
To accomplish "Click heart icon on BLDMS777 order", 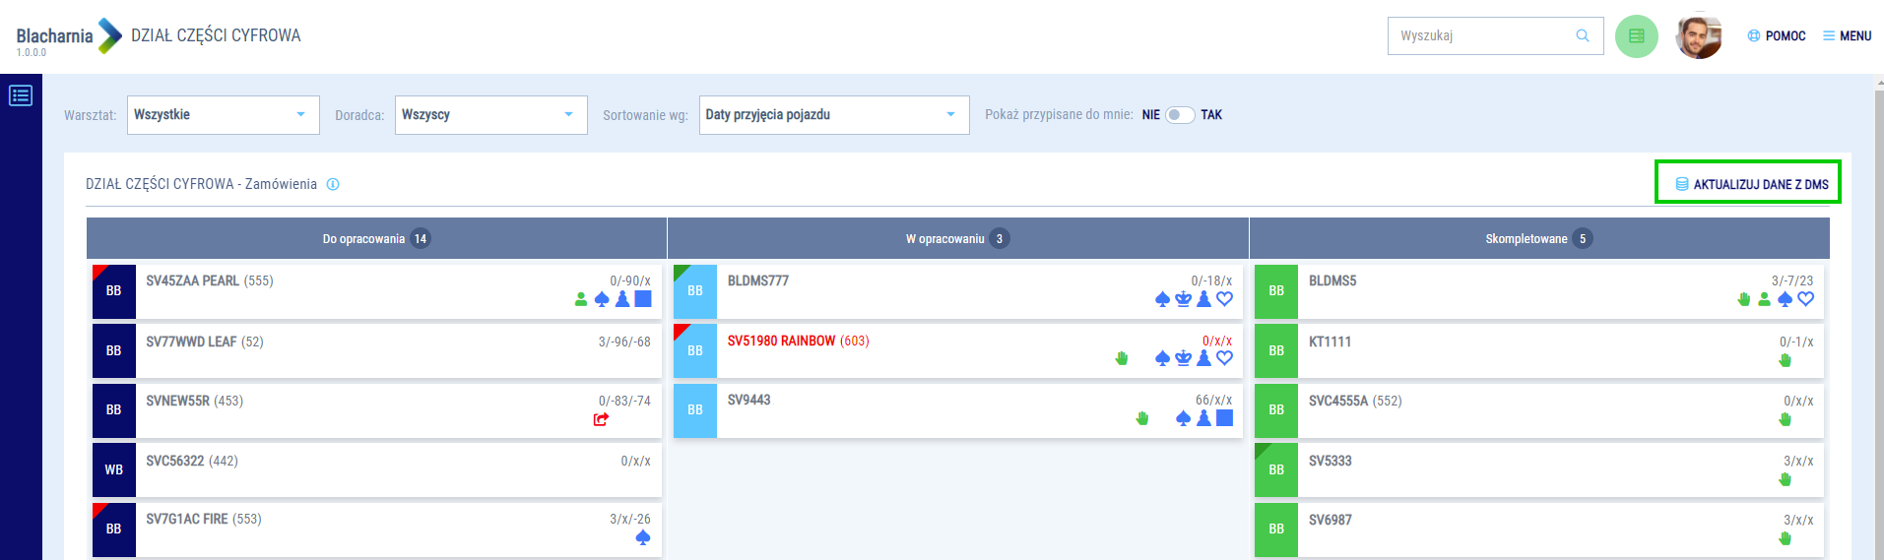I will (x=1224, y=299).
